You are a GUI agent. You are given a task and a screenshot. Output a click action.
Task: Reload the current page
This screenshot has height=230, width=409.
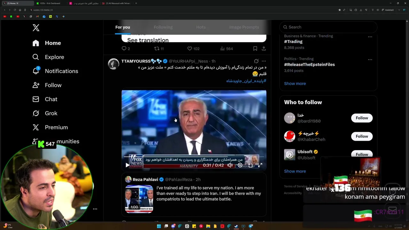[15, 10]
